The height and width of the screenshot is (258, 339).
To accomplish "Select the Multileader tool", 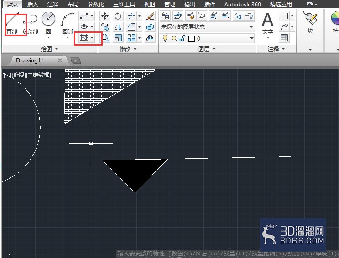I will (284, 27).
